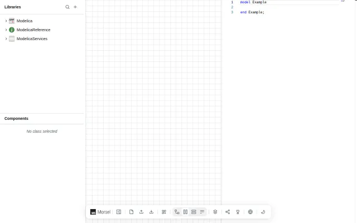The height and width of the screenshot is (223, 357).
Task: Switch to diagram-only view
Action: click(x=177, y=212)
